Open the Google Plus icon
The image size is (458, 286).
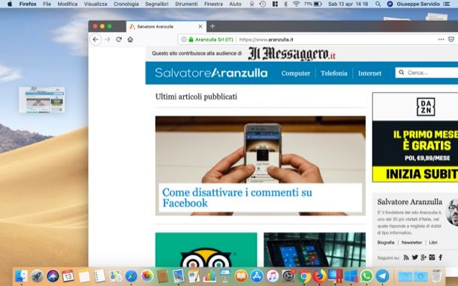click(x=423, y=257)
